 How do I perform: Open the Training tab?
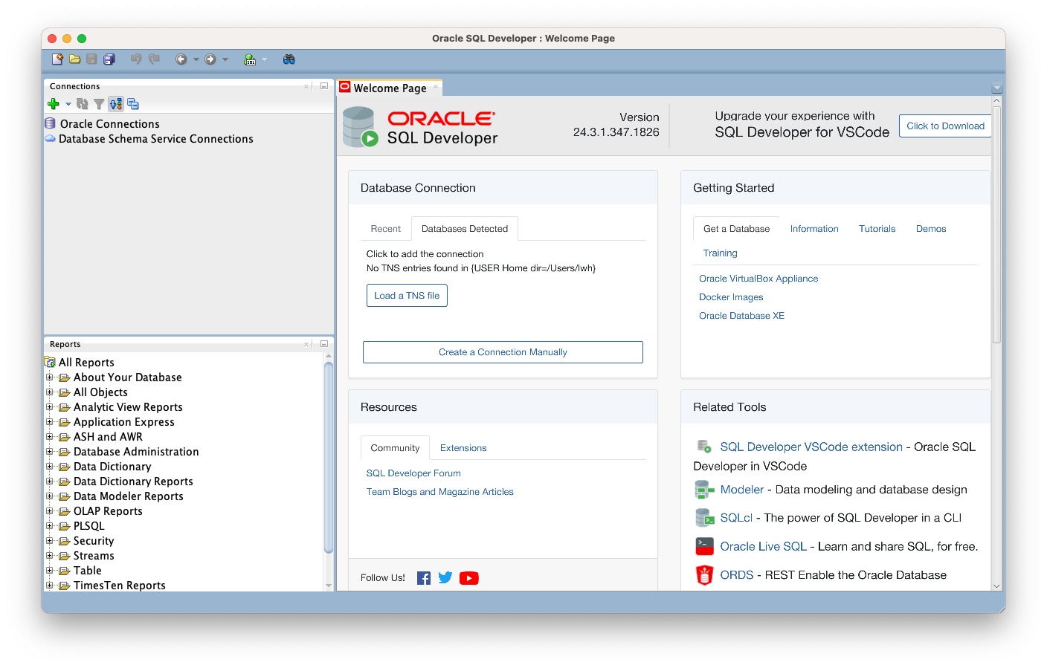721,253
